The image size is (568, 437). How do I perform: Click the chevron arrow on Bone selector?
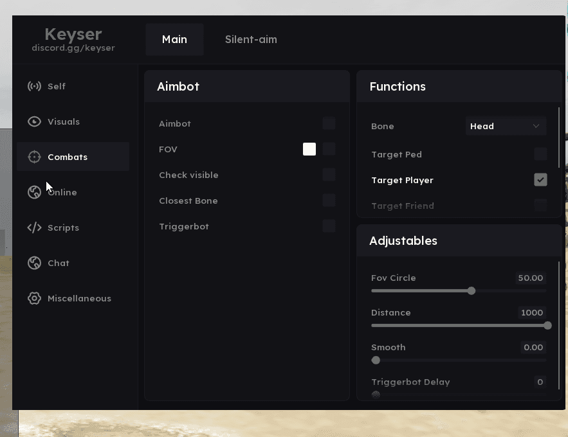pos(536,126)
